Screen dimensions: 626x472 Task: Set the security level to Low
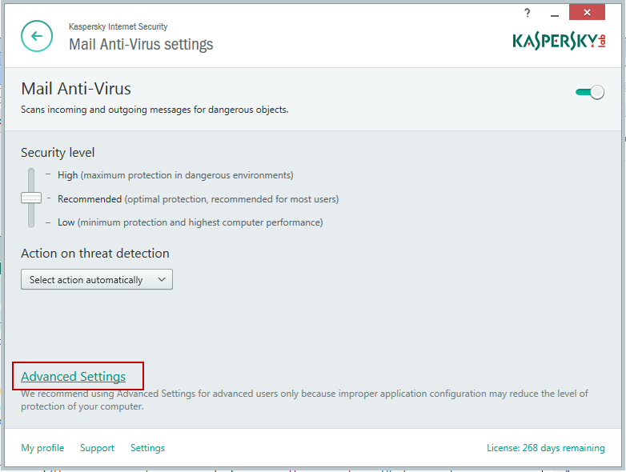66,222
